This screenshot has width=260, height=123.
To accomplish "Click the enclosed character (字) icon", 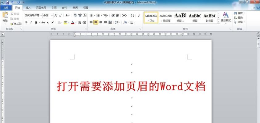I will pos(84,22).
